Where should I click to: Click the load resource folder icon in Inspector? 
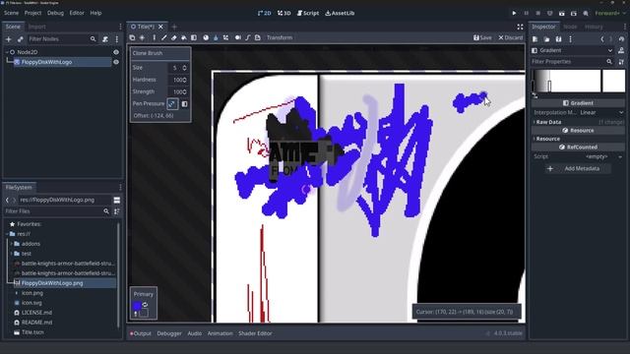(x=547, y=39)
